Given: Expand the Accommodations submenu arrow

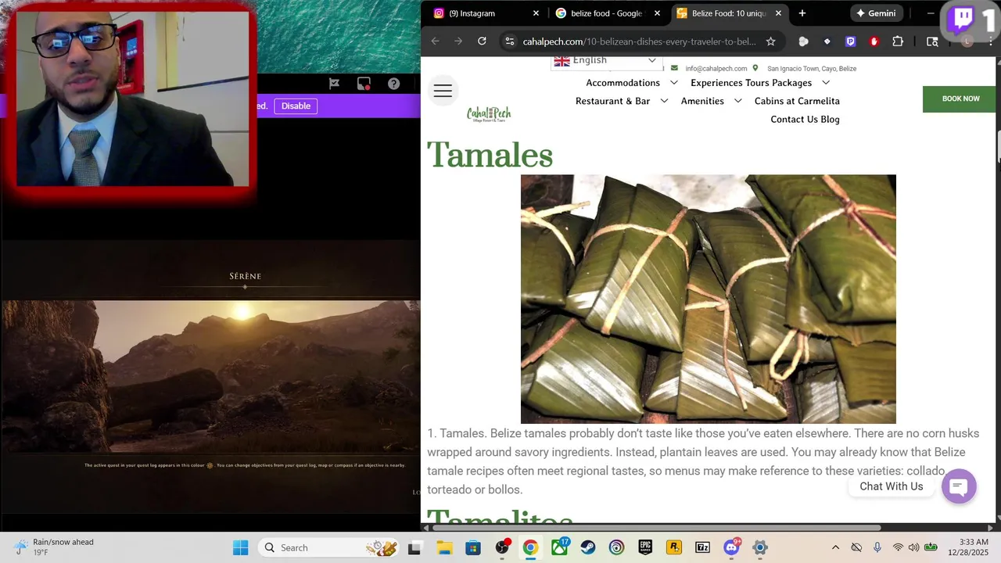Looking at the screenshot, I should tap(673, 83).
